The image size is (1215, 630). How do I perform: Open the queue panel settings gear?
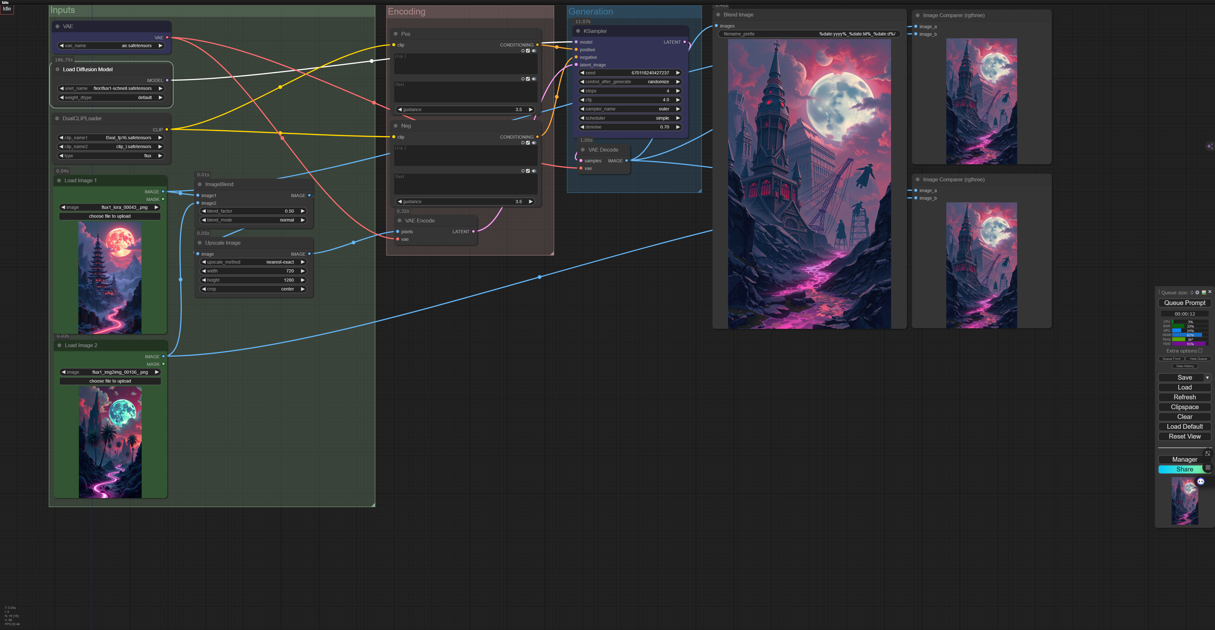(1197, 292)
